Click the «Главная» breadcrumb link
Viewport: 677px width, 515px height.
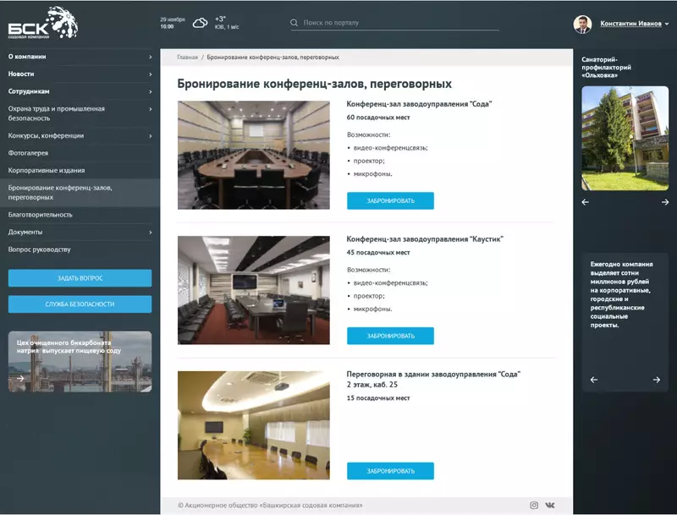click(x=187, y=58)
